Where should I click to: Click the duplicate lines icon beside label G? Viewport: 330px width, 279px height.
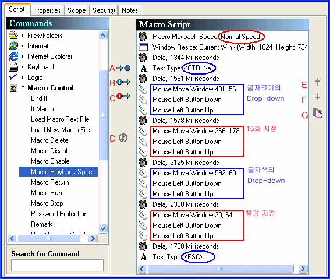click(318, 113)
